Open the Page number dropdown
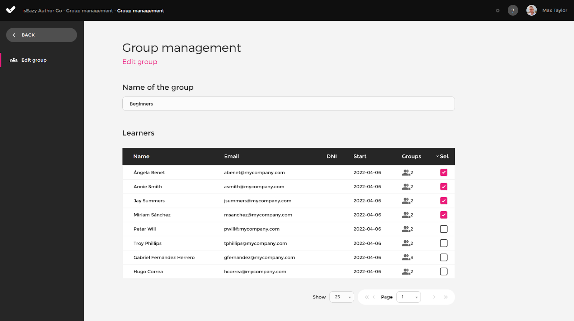Viewport: 574px width, 321px height. point(409,297)
